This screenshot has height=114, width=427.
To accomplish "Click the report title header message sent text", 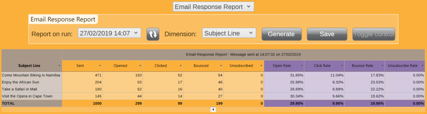I will click(243, 54).
